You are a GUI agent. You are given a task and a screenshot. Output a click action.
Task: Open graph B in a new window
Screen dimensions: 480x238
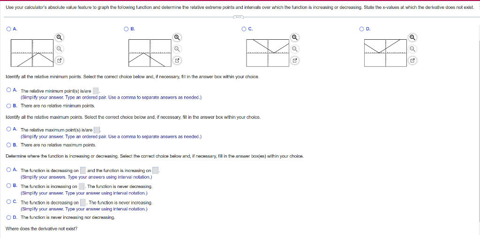click(x=176, y=60)
